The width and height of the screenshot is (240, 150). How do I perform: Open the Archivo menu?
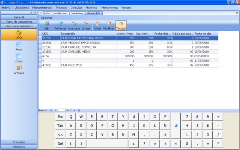point(6,8)
